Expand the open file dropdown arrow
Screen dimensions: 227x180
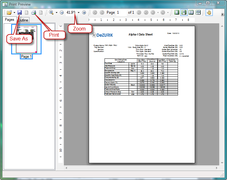click(14, 13)
